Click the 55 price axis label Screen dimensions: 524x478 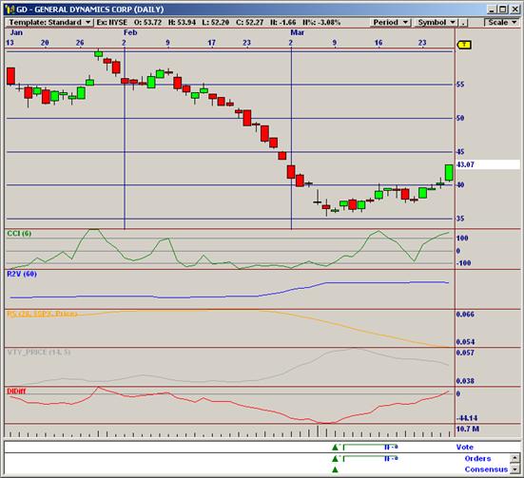coord(460,85)
